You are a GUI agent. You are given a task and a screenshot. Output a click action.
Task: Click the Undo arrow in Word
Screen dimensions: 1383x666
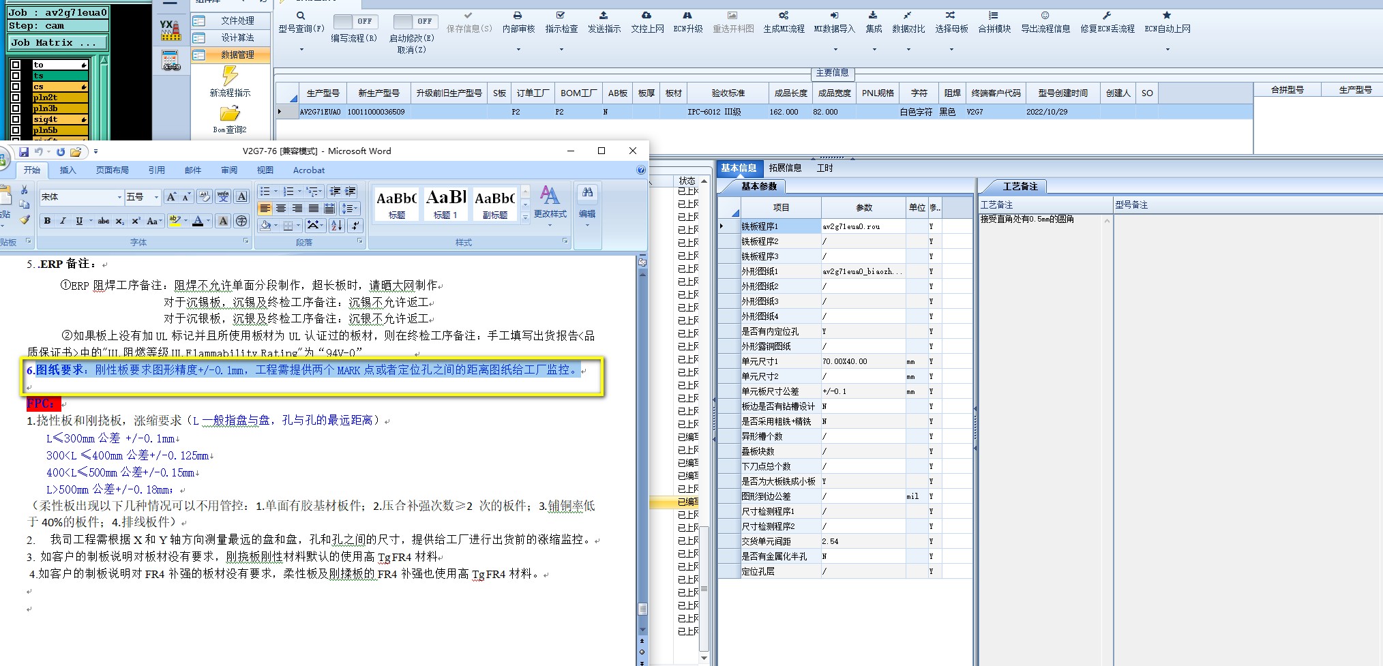coord(39,151)
